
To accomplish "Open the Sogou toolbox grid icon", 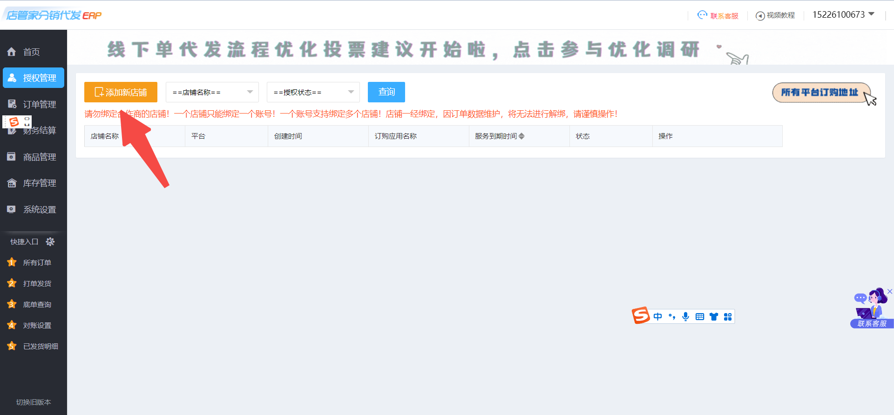I will [x=728, y=317].
